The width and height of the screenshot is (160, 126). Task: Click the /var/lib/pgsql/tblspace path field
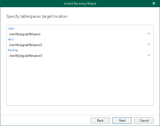[x=25, y=34]
